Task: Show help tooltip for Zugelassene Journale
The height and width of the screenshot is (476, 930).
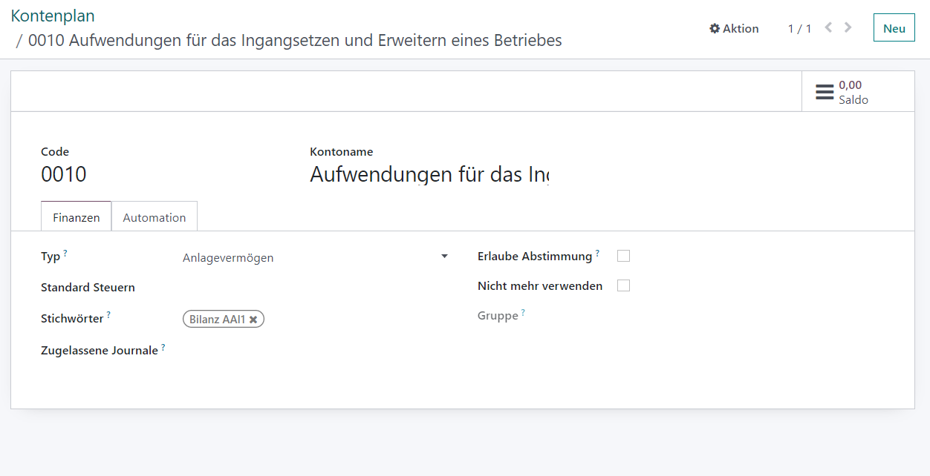Action: point(163,346)
